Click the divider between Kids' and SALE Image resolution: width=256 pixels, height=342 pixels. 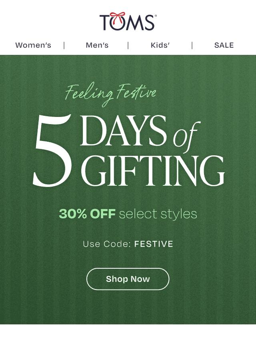tap(192, 45)
